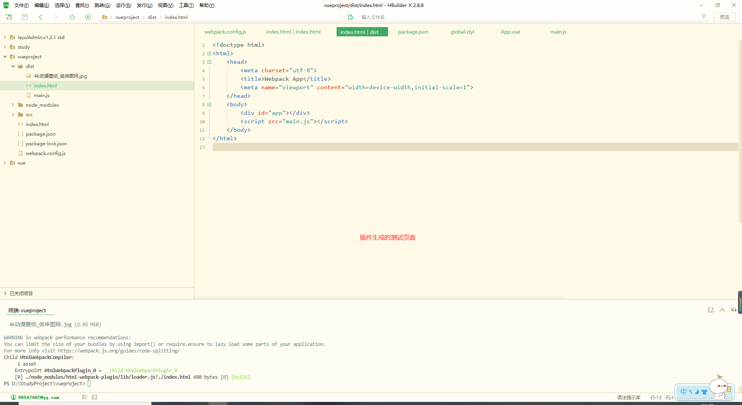Screen dimensions: 742x405
Task: Close the terminal with X icon
Action: tap(733, 310)
